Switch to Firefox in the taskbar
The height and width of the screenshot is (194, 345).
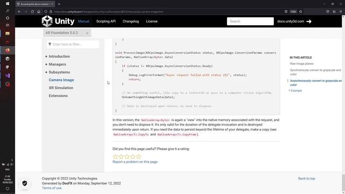click(8, 50)
